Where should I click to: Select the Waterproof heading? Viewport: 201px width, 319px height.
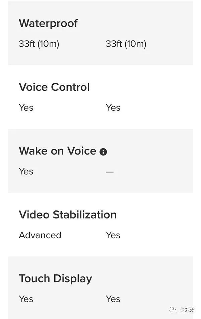click(x=48, y=23)
